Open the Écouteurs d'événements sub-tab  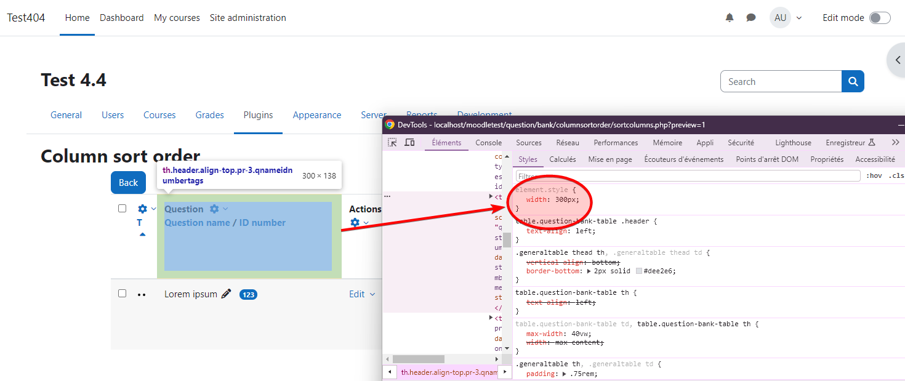click(684, 159)
